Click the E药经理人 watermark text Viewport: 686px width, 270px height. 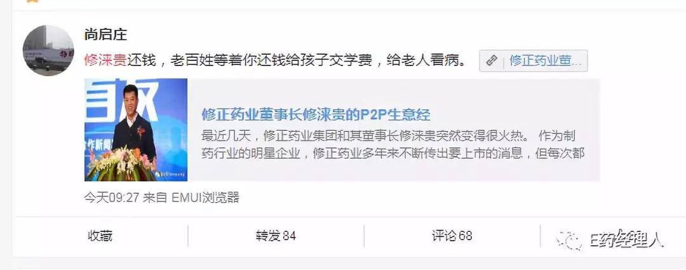click(626, 240)
